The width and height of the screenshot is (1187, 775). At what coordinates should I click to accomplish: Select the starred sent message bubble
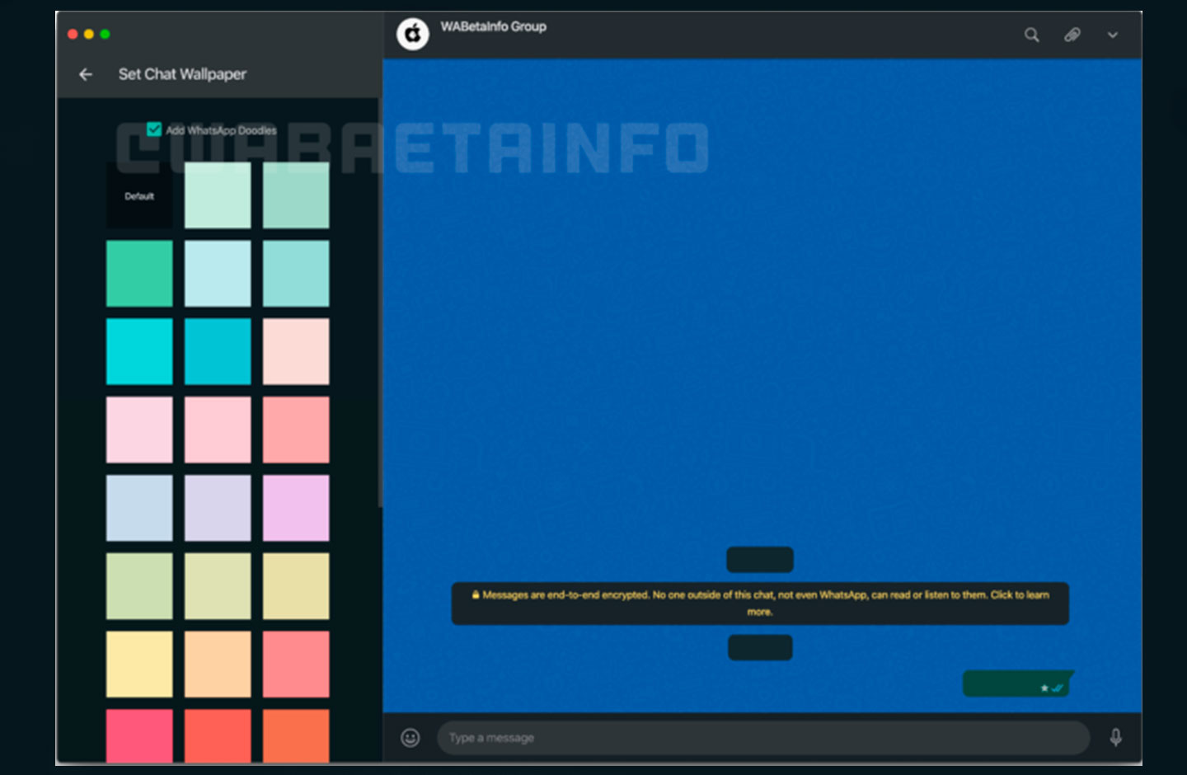click(x=1018, y=683)
